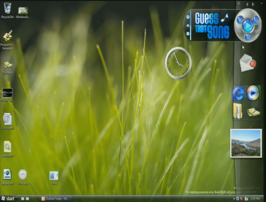Select the gadget.xml file icon
The height and width of the screenshot is (202, 266).
(7, 177)
